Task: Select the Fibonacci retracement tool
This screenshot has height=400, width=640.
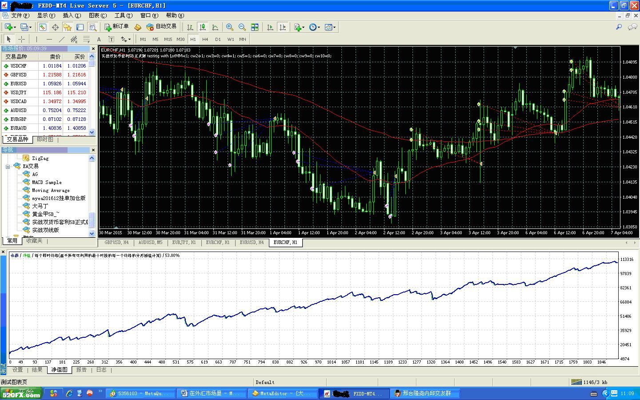Action: pyautogui.click(x=86, y=39)
